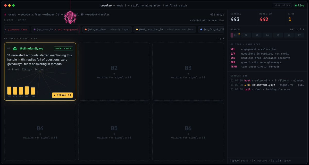Select empty catch slot 03
The height and width of the screenshot is (165, 309).
pos(188,72)
